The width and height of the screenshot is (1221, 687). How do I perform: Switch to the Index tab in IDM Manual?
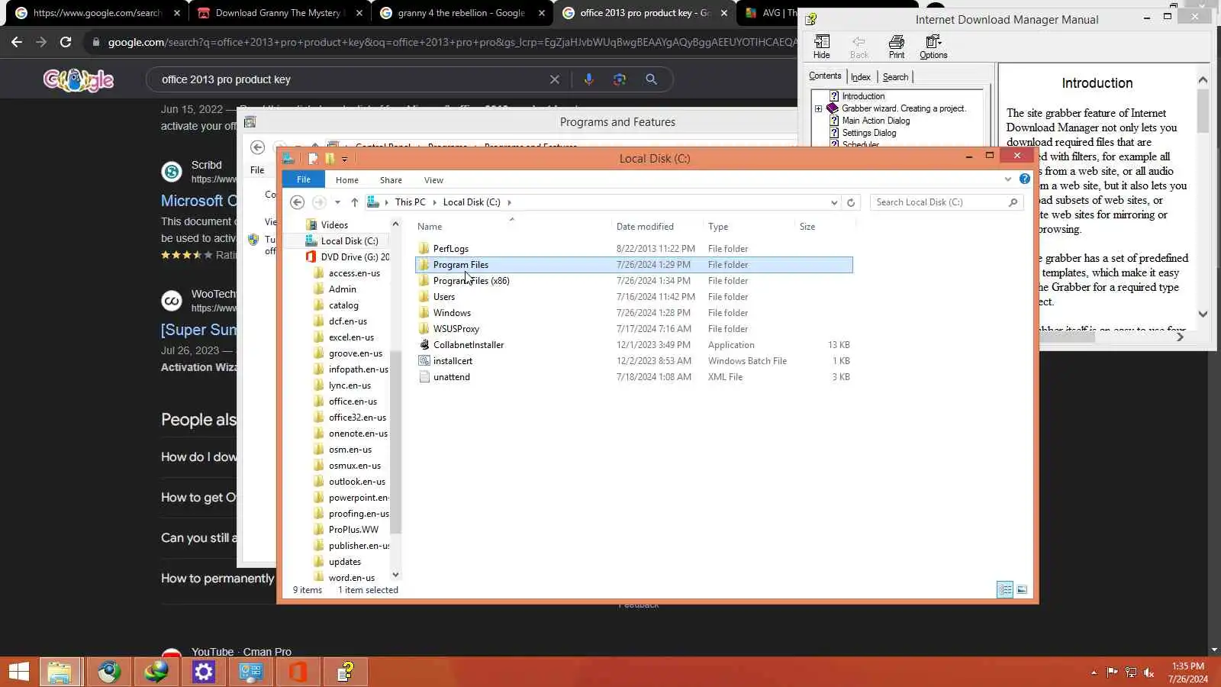(x=861, y=77)
